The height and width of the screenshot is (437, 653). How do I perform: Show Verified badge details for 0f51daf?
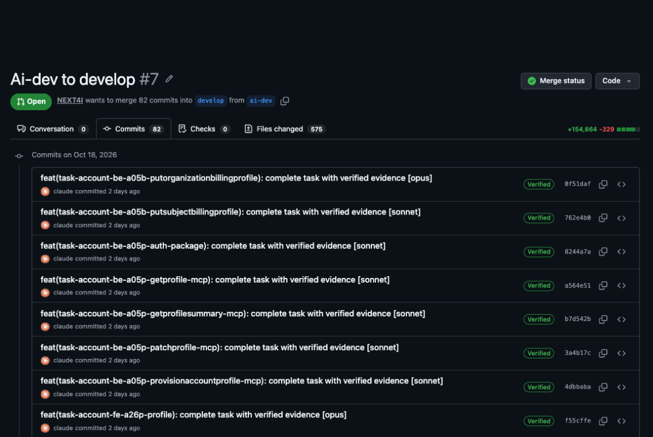539,184
